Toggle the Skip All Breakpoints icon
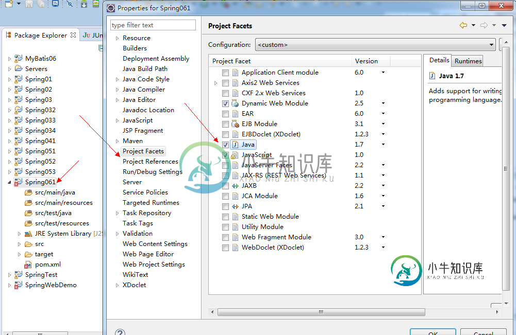 coord(70,4)
